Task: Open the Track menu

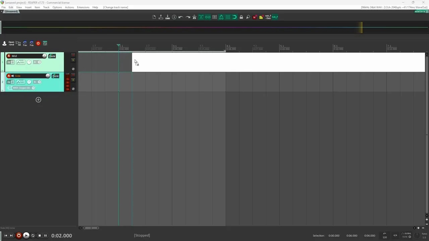Action: [46, 7]
